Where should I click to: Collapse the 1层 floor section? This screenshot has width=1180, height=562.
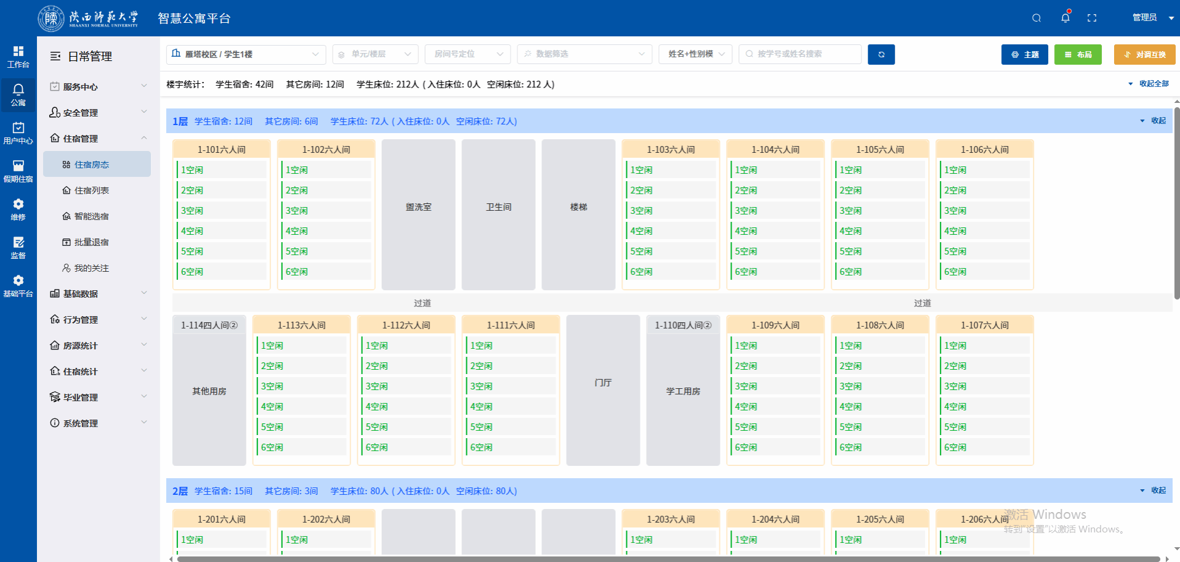pyautogui.click(x=1153, y=121)
